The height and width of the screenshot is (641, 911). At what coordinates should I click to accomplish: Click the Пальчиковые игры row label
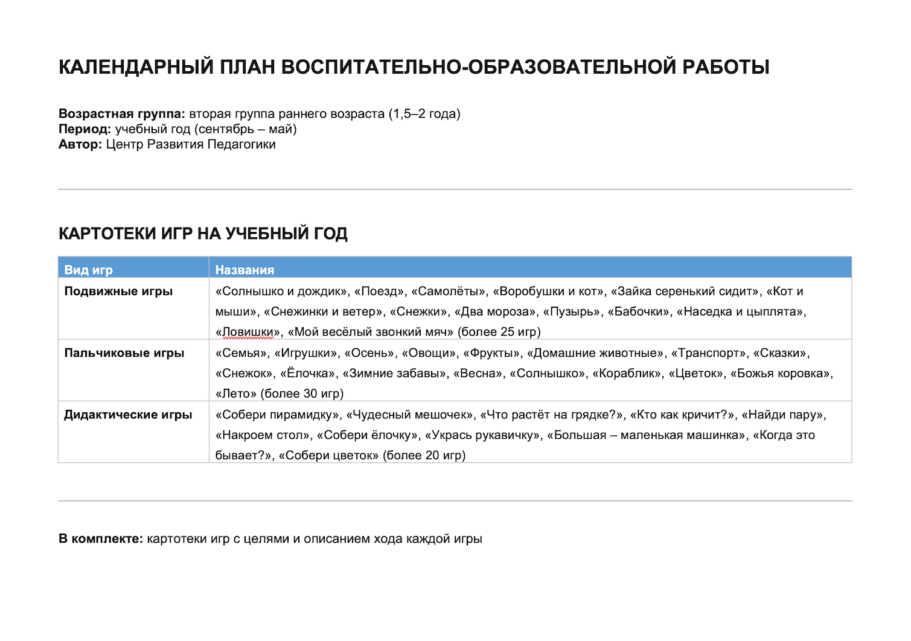[x=124, y=353]
